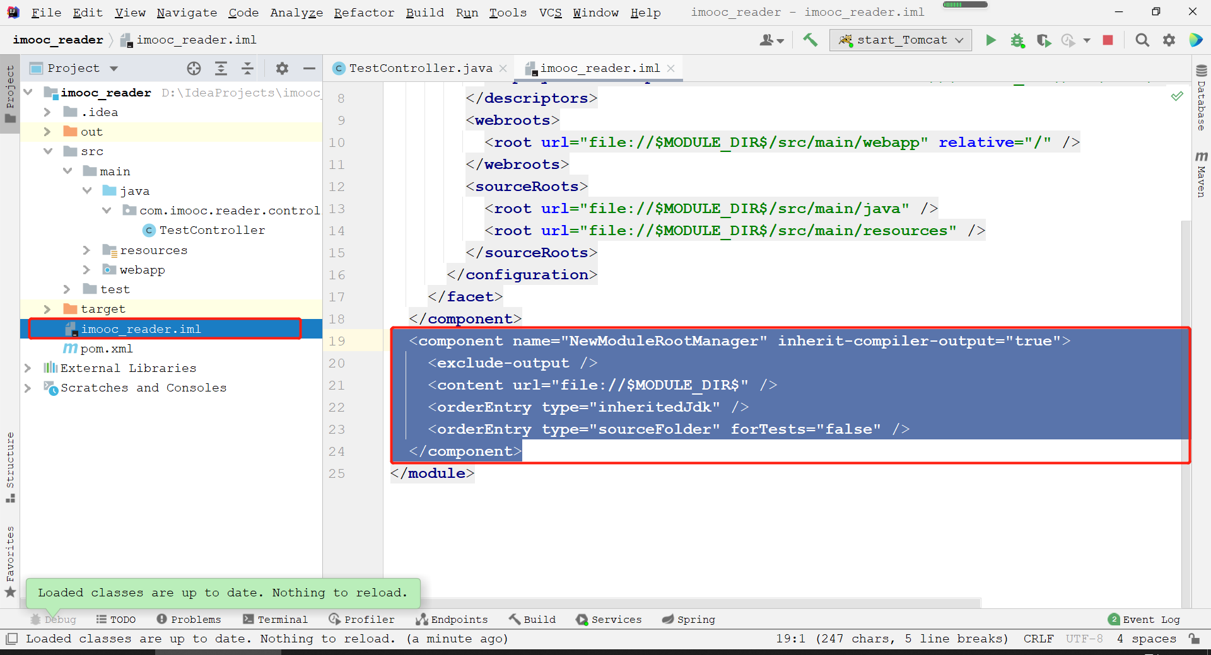The width and height of the screenshot is (1211, 655).
Task: Open Project panel options gear
Action: (x=282, y=68)
